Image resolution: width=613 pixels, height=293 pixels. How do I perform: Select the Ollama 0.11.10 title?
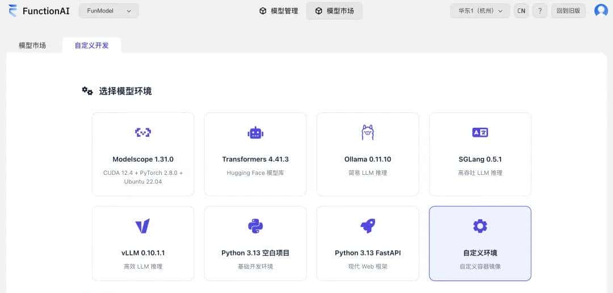(367, 159)
